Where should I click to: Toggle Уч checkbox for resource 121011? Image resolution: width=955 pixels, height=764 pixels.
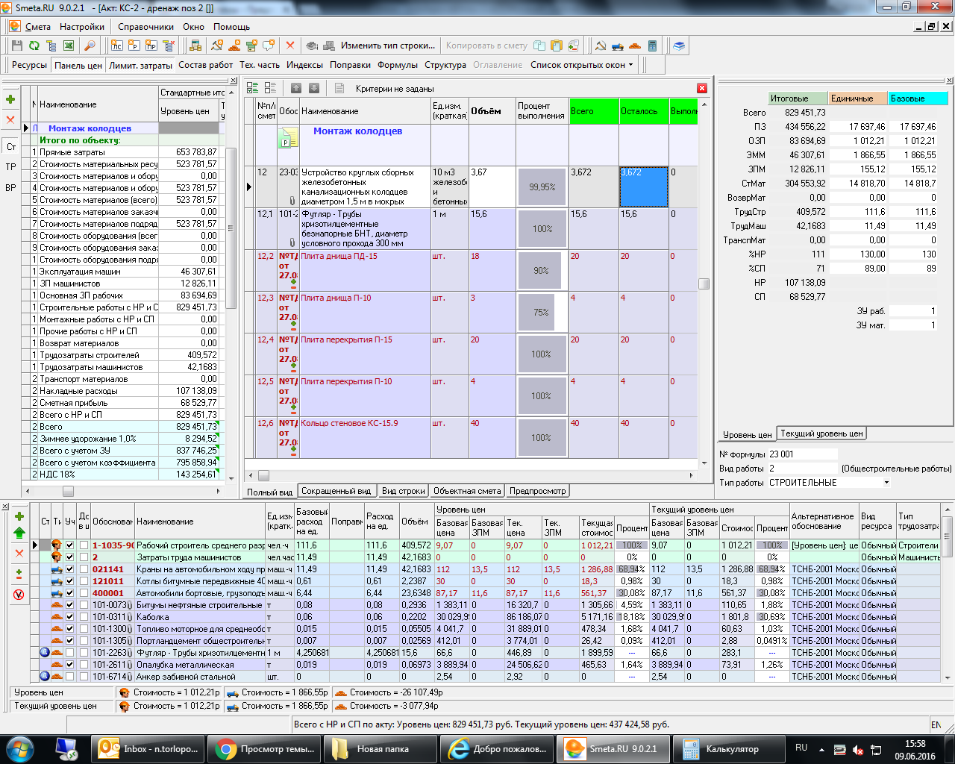(70, 581)
